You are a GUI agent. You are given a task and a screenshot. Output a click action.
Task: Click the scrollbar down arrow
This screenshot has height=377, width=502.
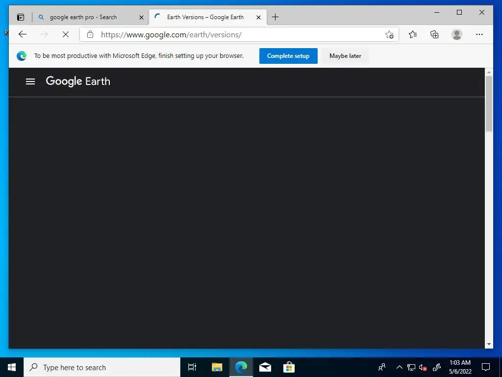click(489, 344)
